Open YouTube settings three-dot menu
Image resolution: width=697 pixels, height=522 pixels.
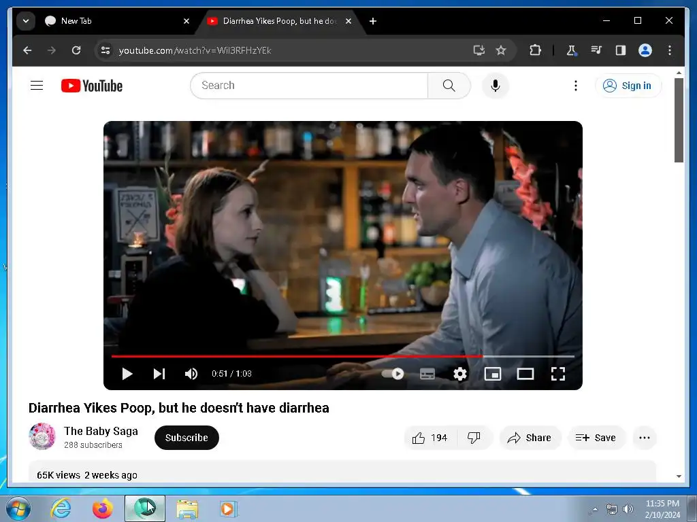[576, 85]
